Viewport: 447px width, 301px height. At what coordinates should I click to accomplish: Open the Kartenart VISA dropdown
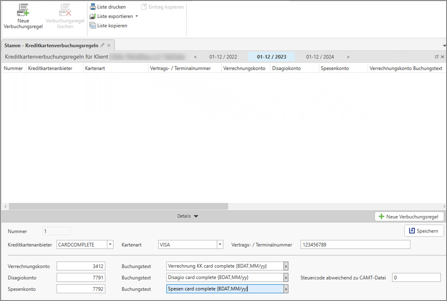(219, 245)
